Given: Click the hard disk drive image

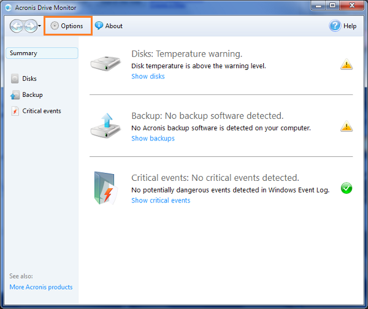Looking at the screenshot, I should pos(105,63).
